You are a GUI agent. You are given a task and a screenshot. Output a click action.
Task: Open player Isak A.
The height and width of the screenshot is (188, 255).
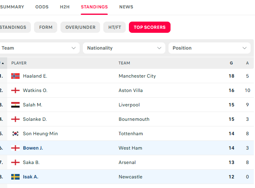[30, 177]
